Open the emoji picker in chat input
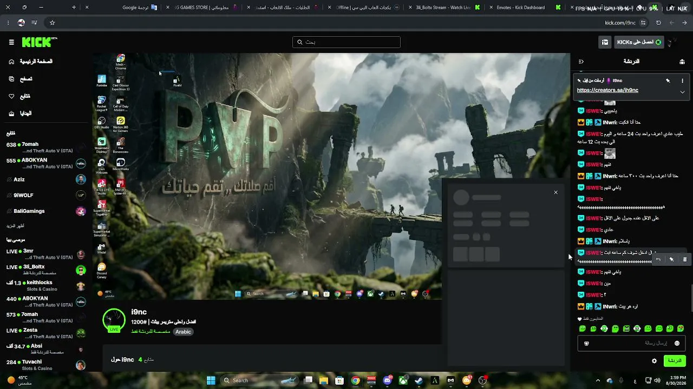The image size is (693, 389). tap(677, 343)
